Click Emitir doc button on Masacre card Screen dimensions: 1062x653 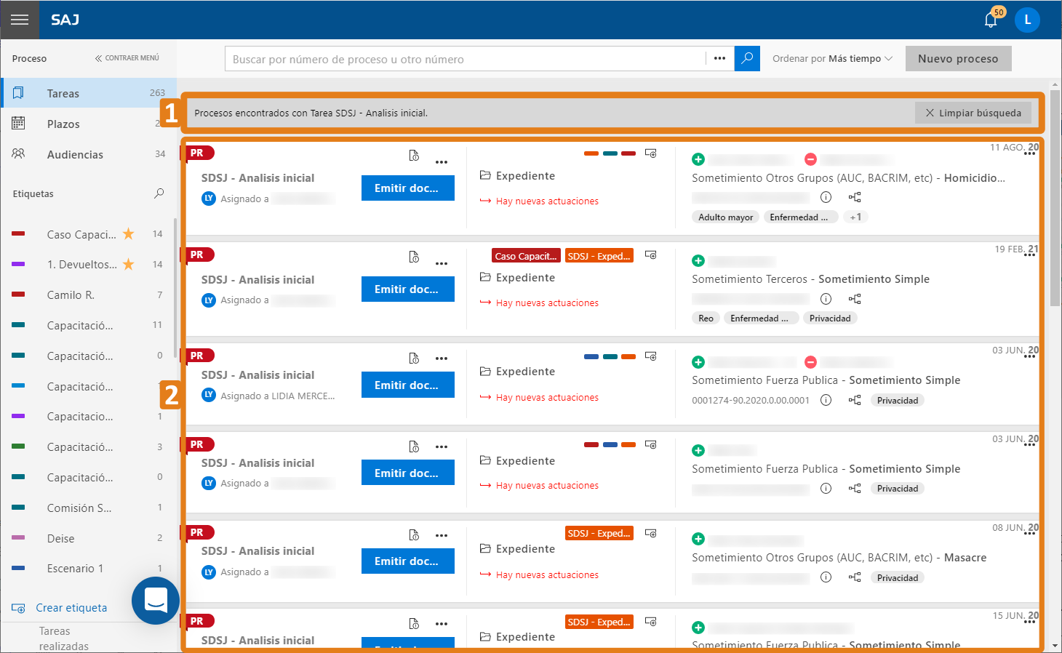408,561
